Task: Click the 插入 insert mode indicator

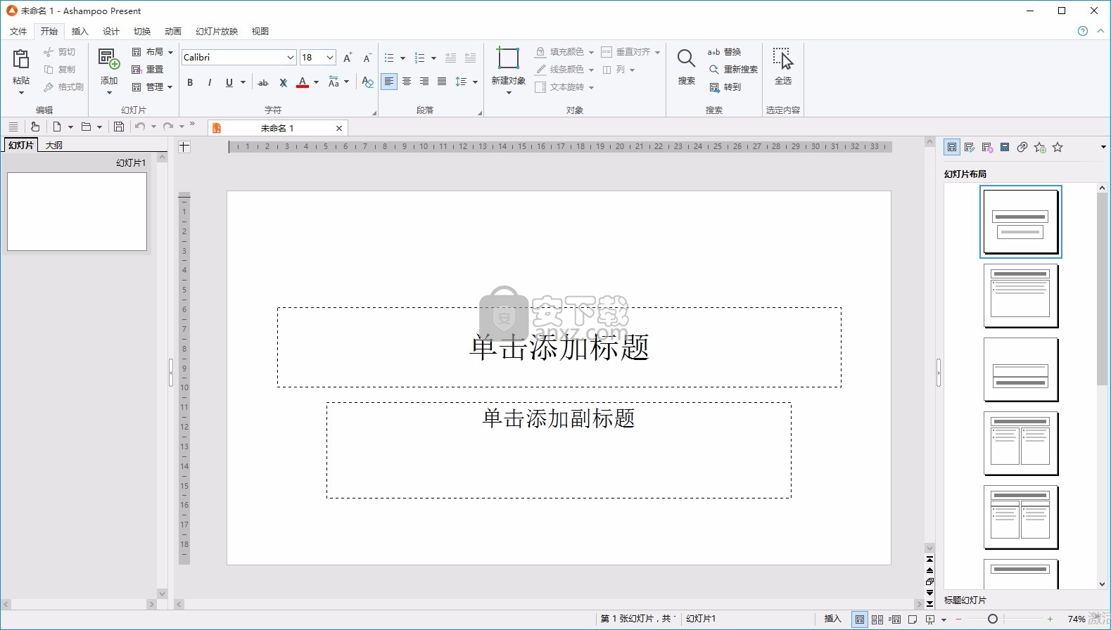Action: click(x=832, y=619)
